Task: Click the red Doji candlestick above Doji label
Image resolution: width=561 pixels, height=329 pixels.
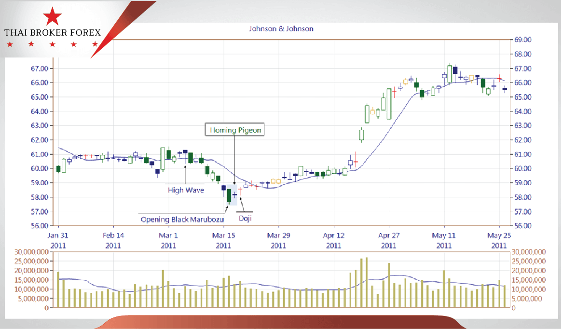Action: pos(240,191)
